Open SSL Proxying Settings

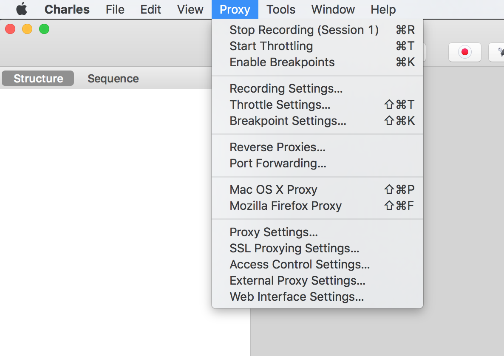317,248
